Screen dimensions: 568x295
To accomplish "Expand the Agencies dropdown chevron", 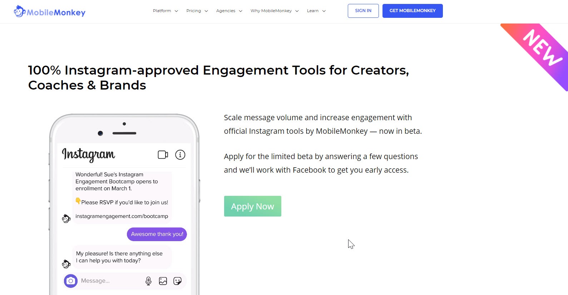I will 241,11.
